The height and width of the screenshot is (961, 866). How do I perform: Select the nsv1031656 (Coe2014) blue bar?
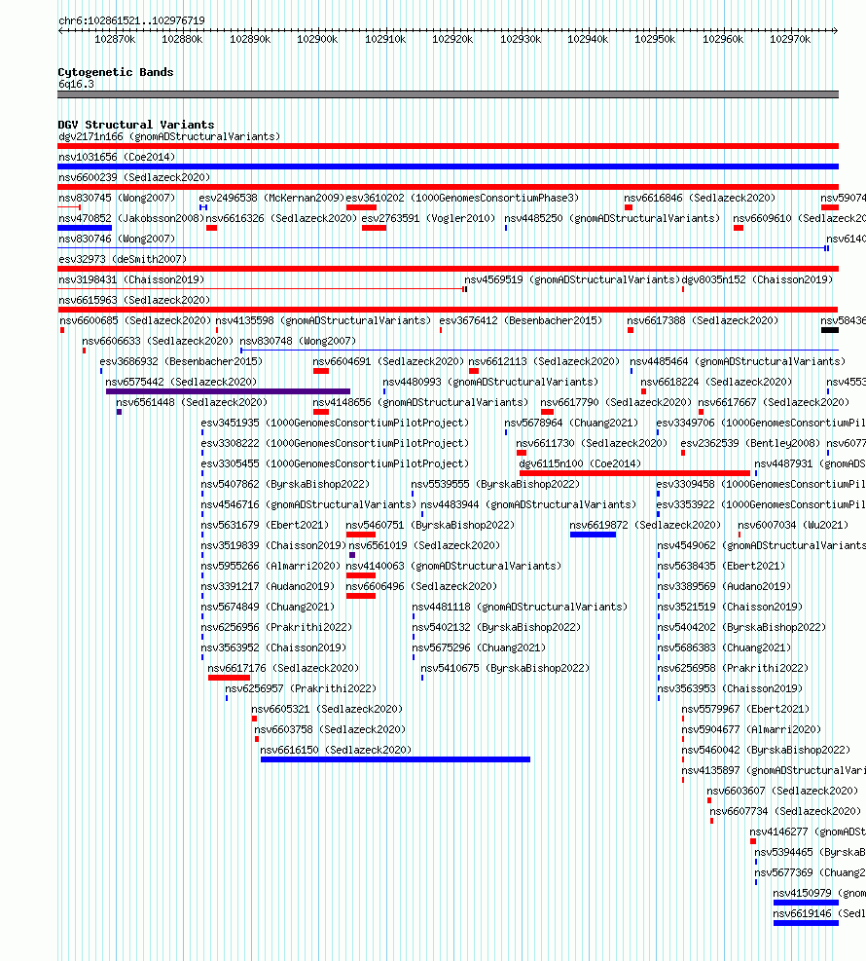tap(448, 166)
